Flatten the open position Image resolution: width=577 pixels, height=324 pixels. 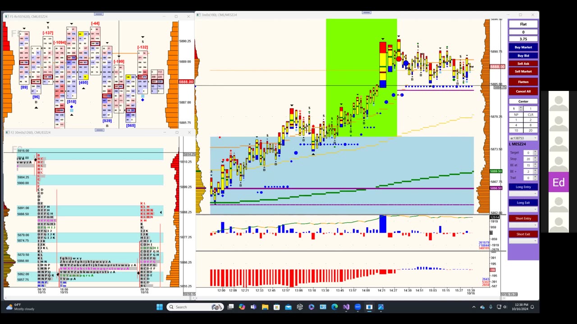pos(523,82)
